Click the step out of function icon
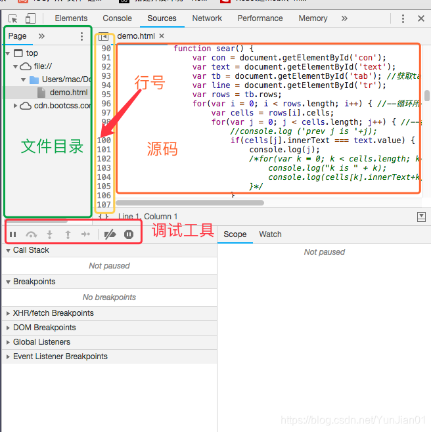Screen dimensions: 431x432 67,234
